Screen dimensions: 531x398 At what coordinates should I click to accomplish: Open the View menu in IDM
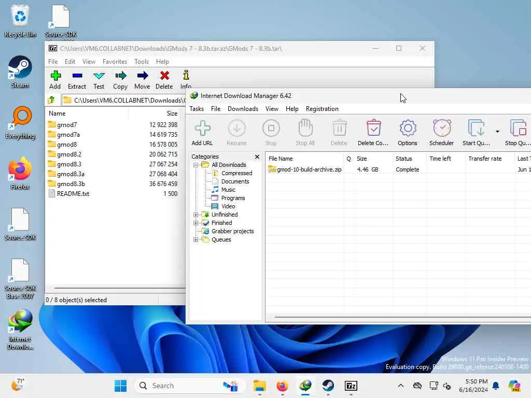(x=272, y=109)
